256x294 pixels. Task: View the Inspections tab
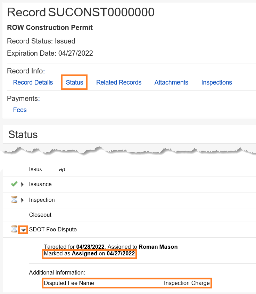[x=216, y=82]
